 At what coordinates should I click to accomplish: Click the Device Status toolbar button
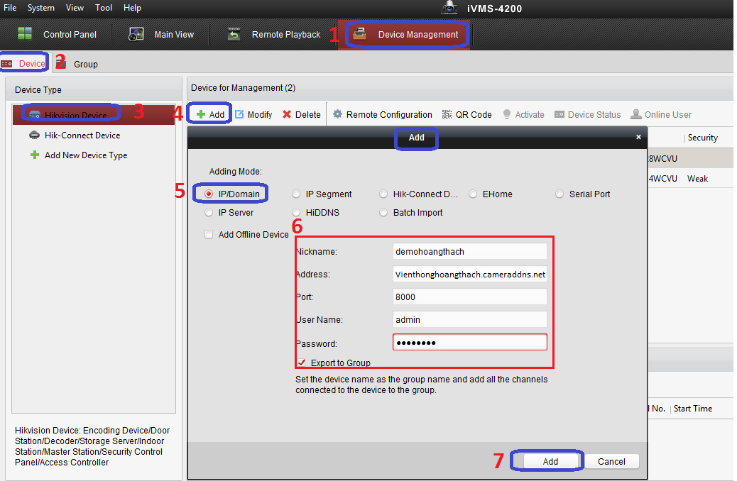[587, 115]
